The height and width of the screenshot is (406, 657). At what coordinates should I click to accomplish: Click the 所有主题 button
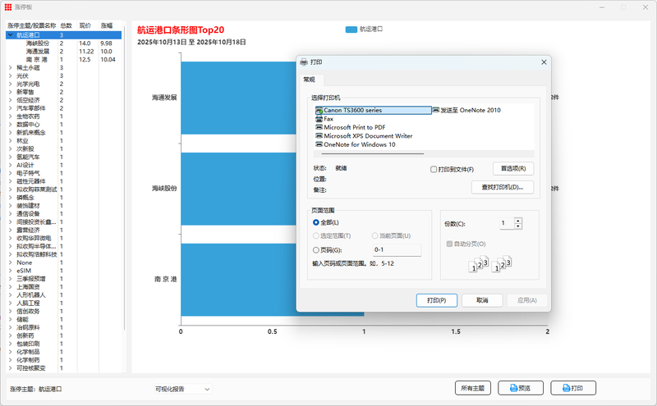pos(473,388)
